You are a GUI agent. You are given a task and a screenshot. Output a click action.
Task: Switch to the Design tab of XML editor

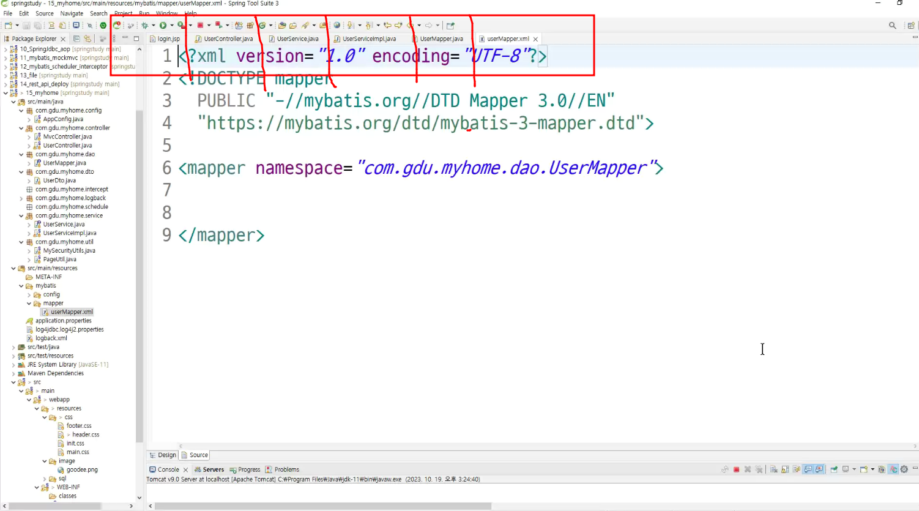[x=163, y=455]
